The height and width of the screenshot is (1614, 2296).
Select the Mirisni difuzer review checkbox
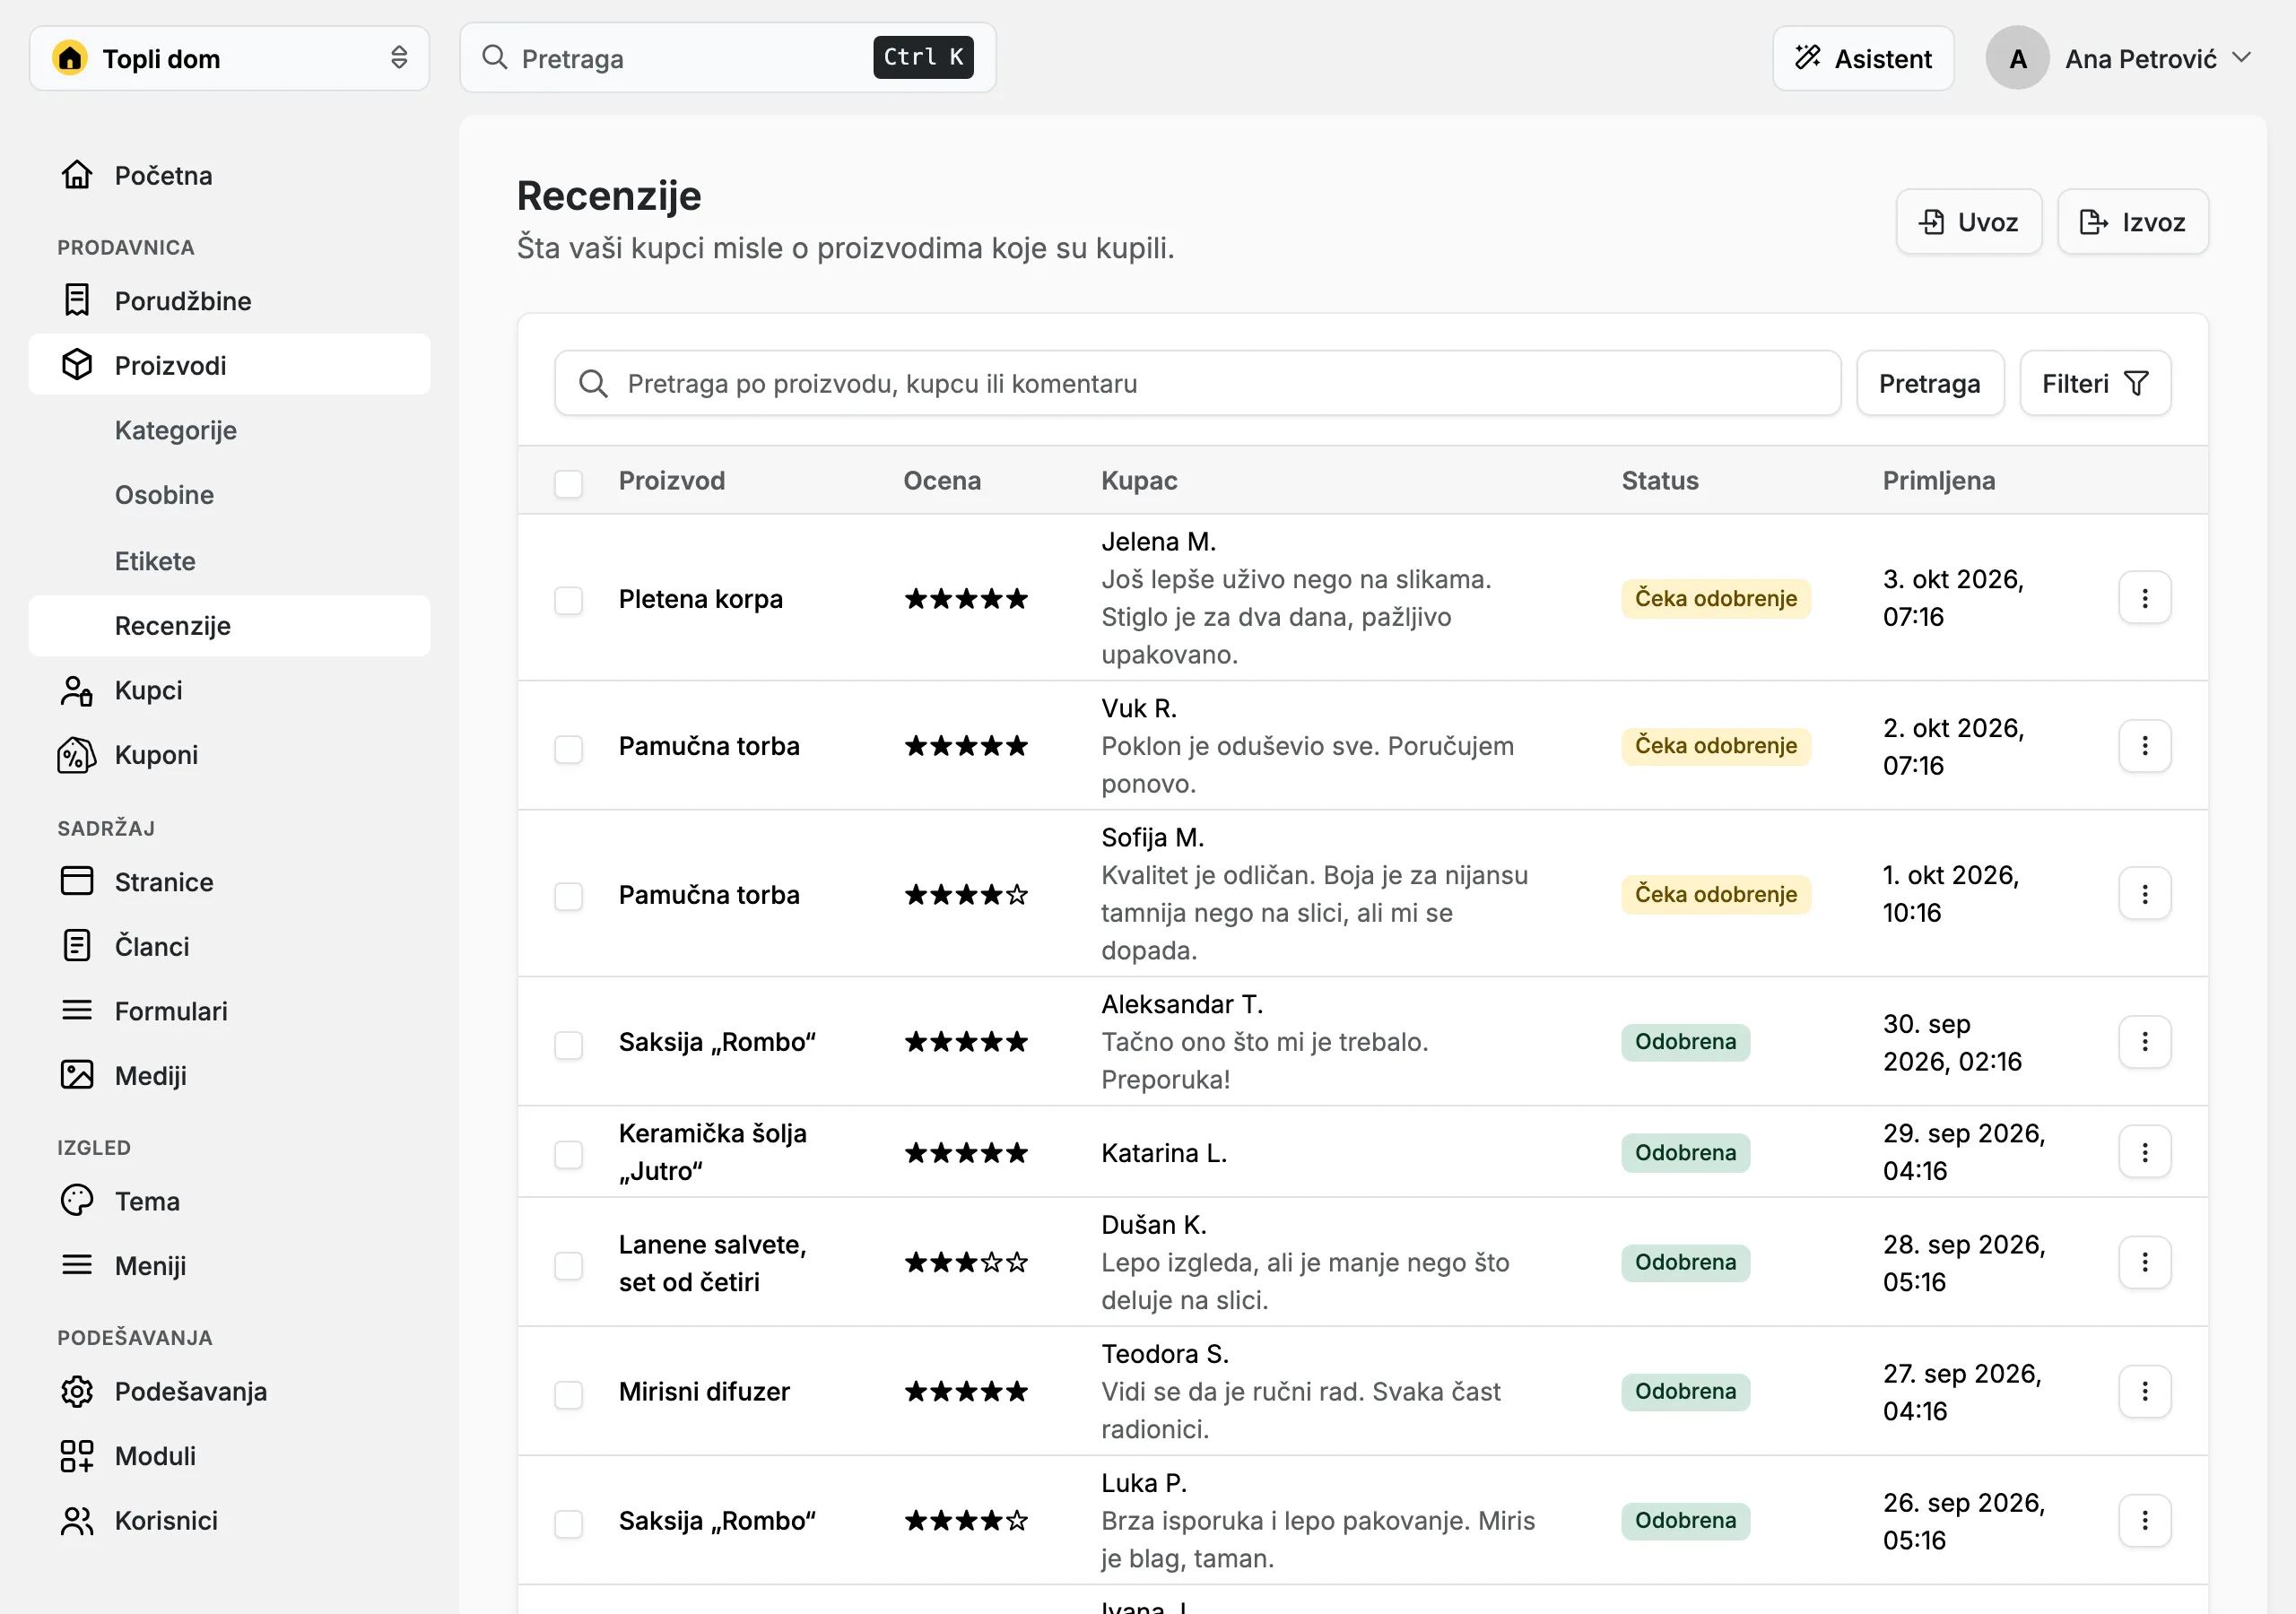[569, 1394]
